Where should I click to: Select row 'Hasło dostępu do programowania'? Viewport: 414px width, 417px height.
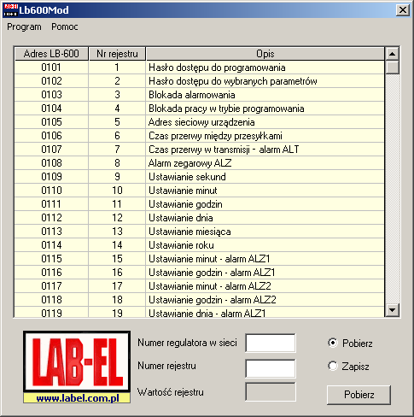point(199,68)
